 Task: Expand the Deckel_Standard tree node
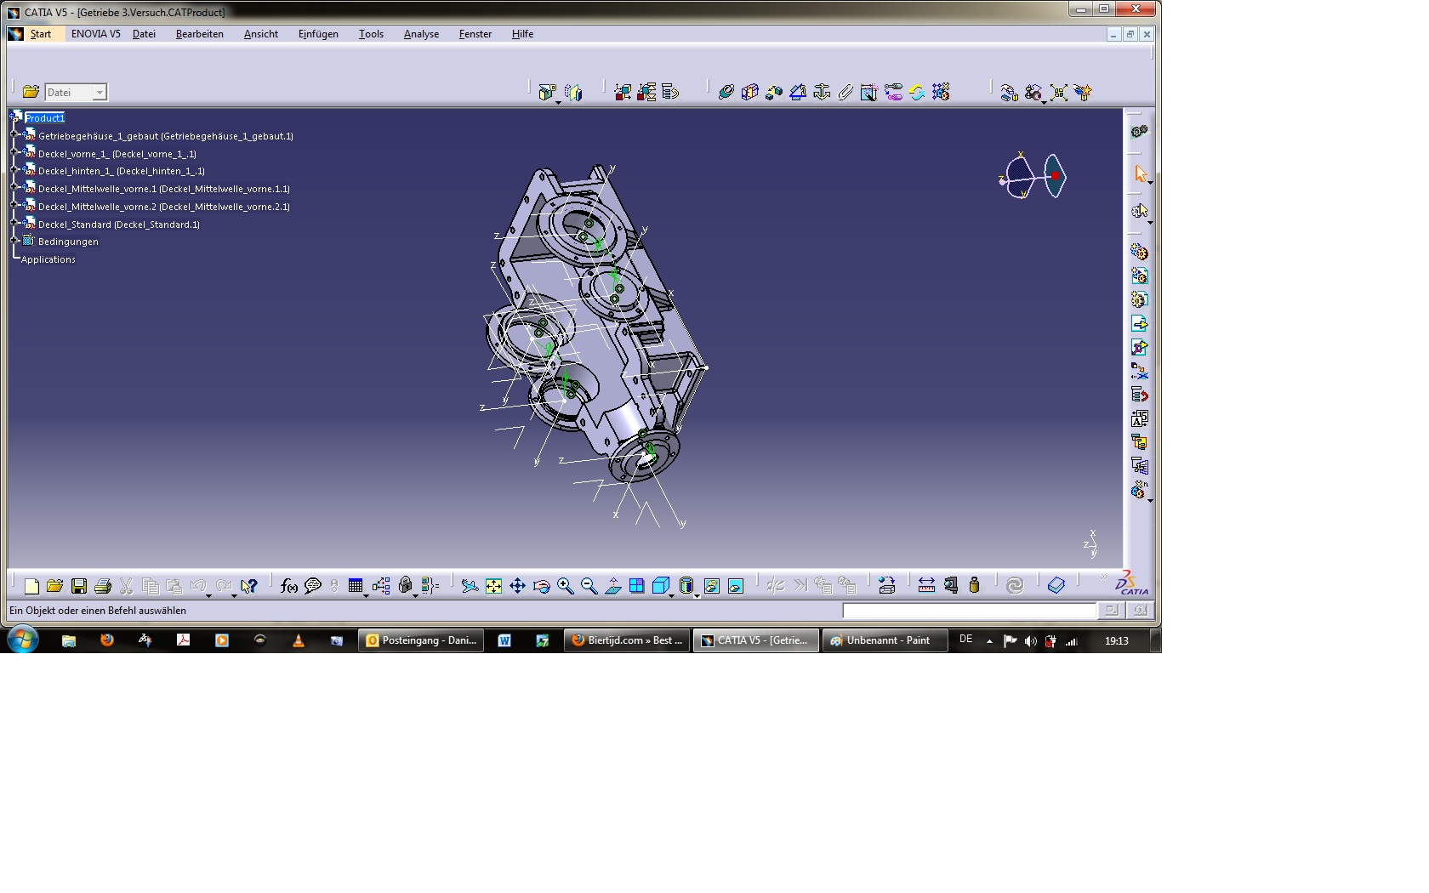click(x=14, y=224)
